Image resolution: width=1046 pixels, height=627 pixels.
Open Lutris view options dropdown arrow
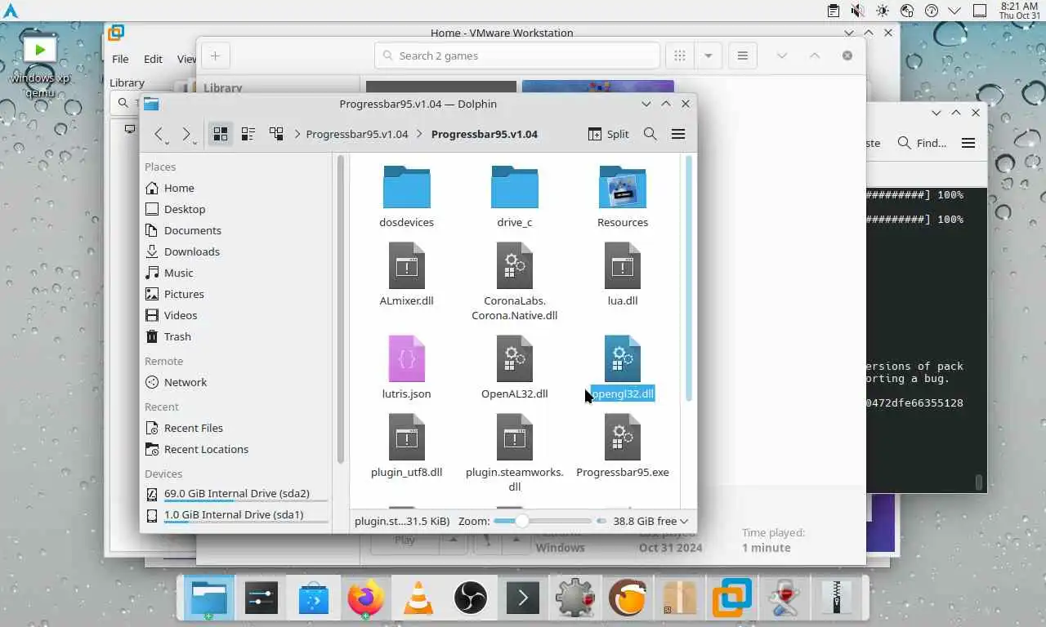click(x=709, y=56)
